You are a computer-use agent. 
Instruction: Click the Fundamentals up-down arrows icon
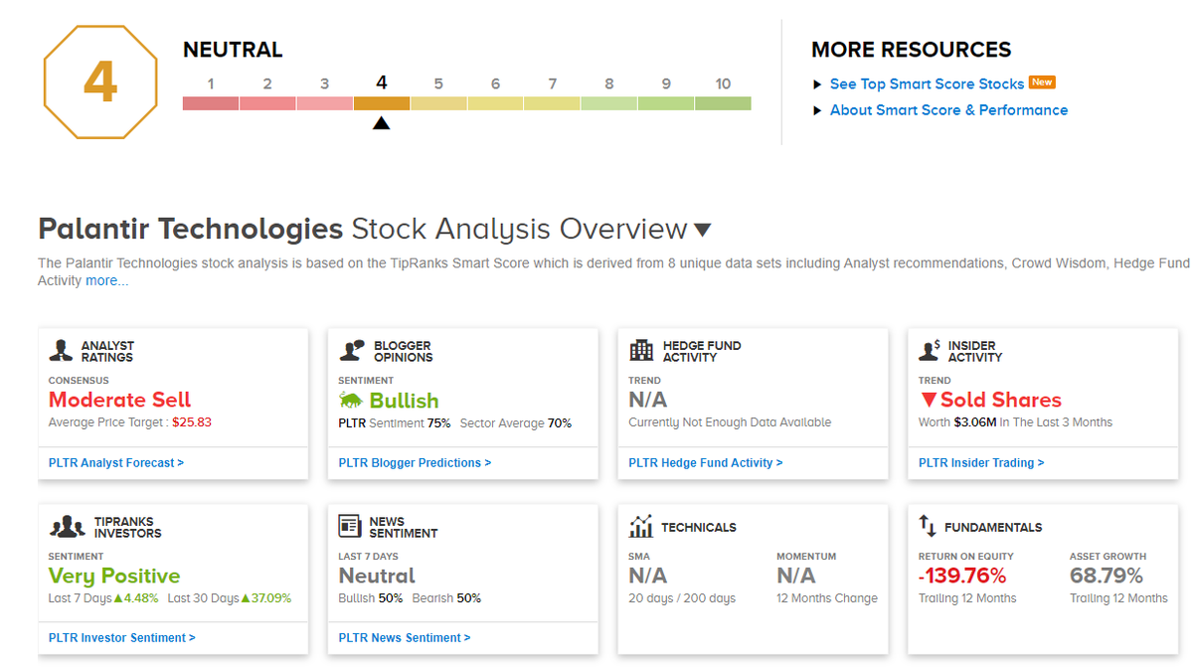928,525
